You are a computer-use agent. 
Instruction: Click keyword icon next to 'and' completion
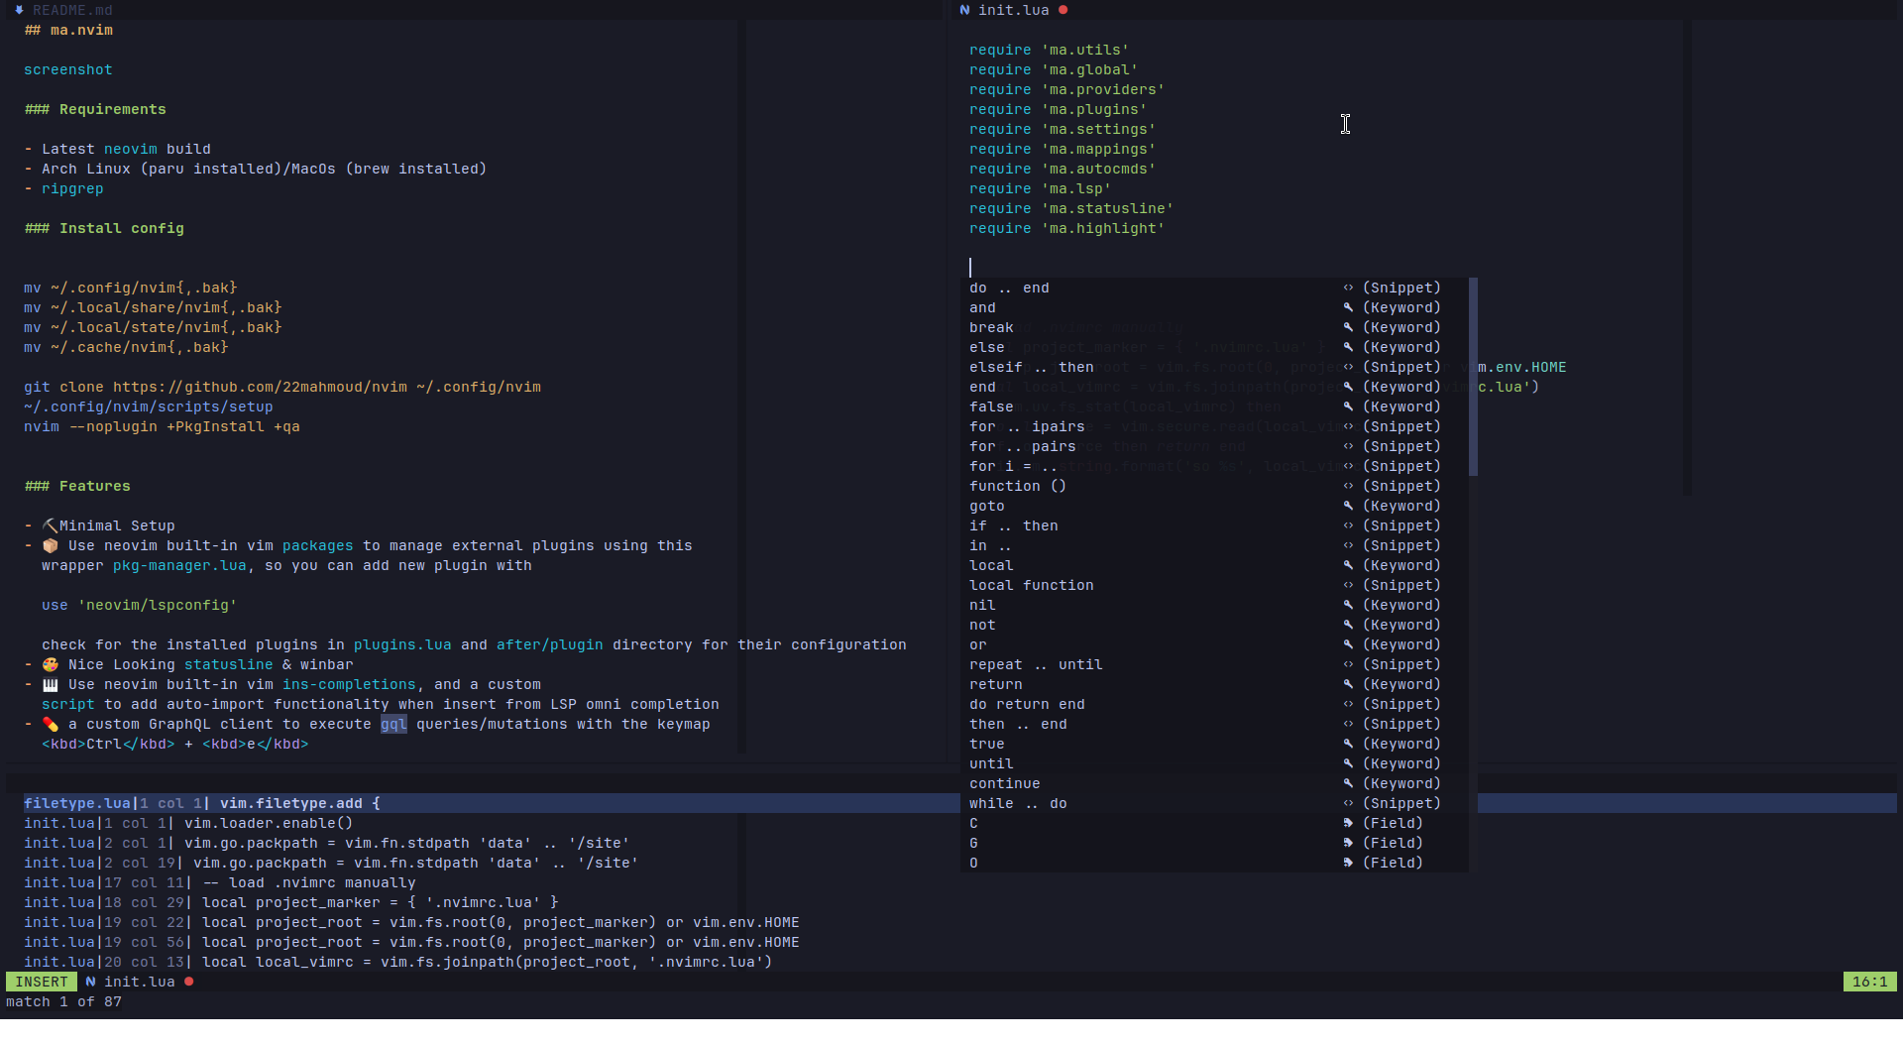[x=1348, y=307]
